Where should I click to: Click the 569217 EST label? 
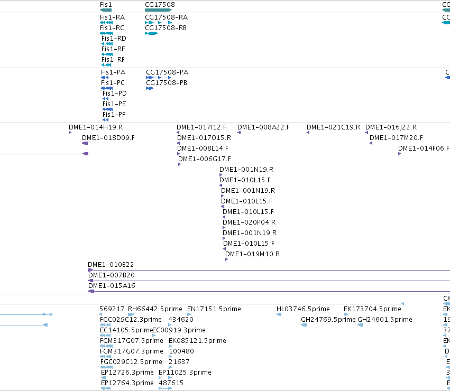click(112, 309)
